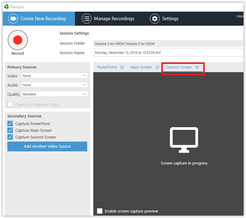This screenshot has width=246, height=218.
Task: Open the Quality dropdown set to Standard
Action: tap(54, 94)
